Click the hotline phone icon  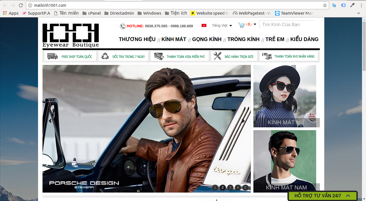coord(123,26)
